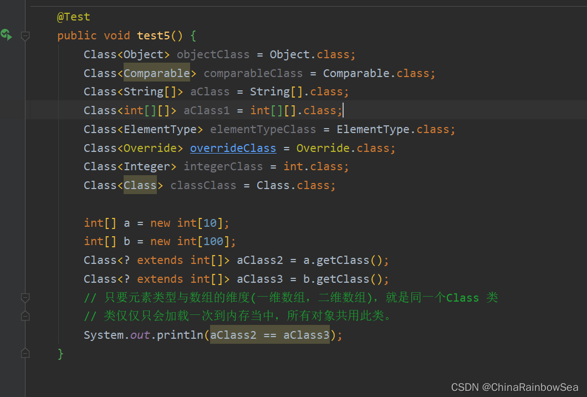Click the number 100 in new int[100]
The width and height of the screenshot is (587, 397).
[213, 242]
